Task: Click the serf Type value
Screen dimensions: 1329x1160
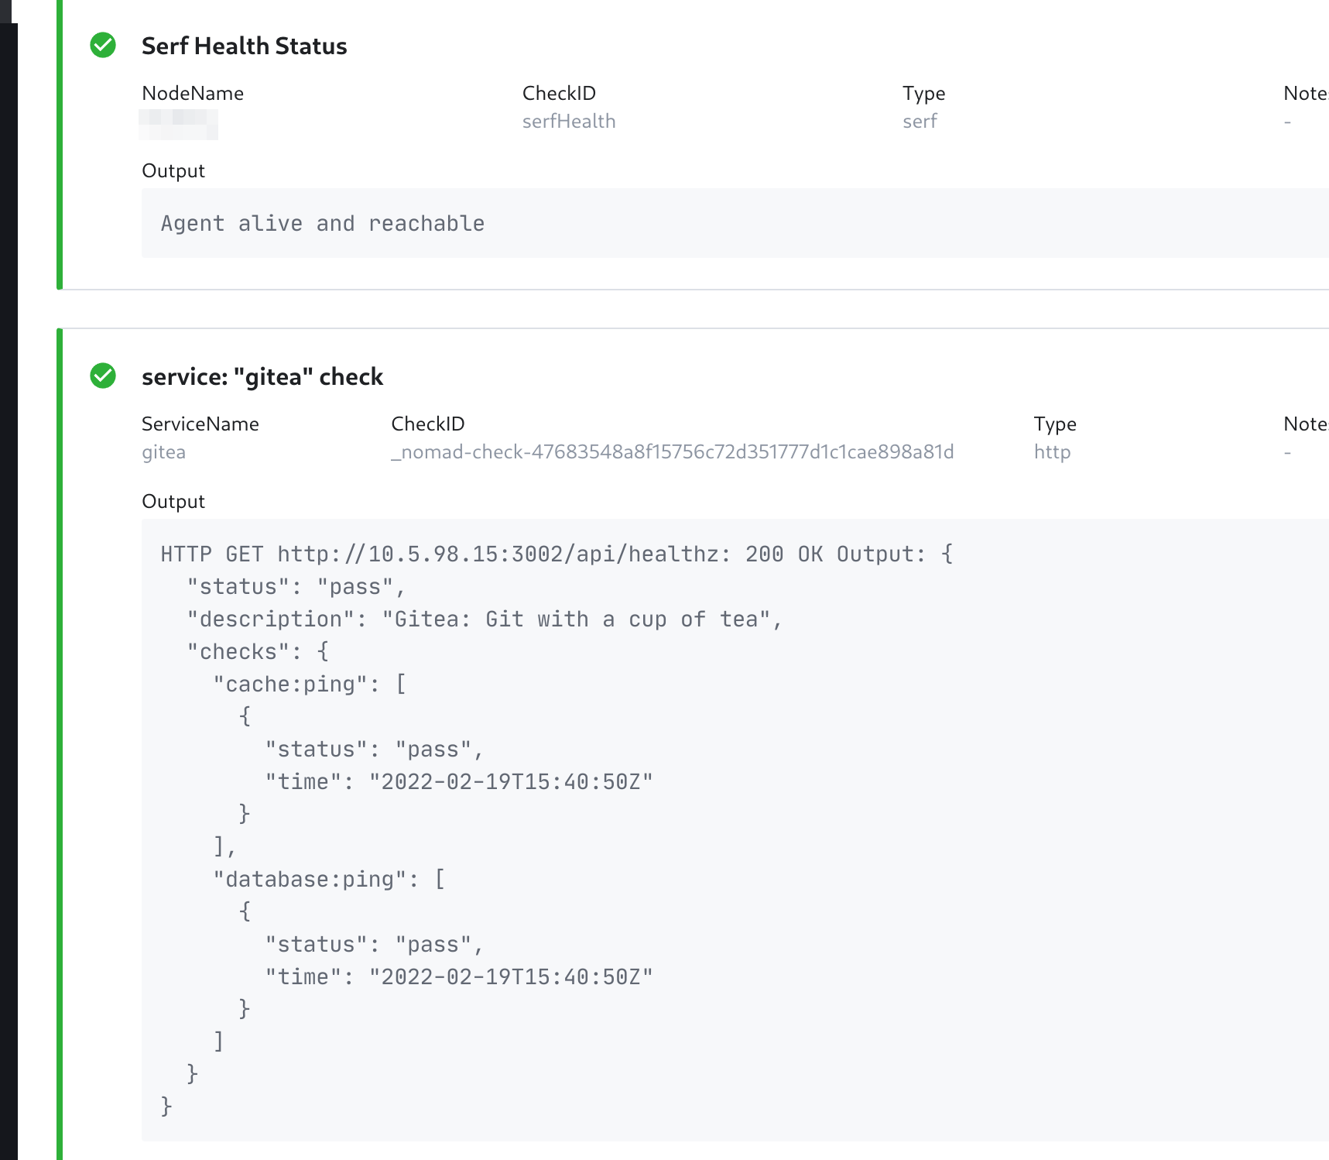Action: tap(920, 122)
